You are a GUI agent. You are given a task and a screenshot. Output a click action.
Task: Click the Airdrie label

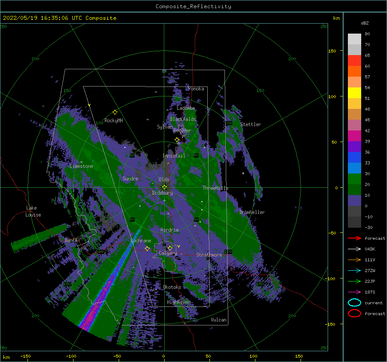(169, 230)
